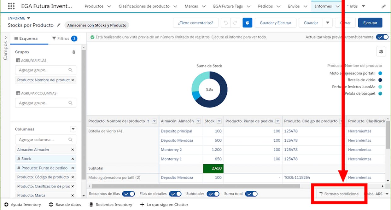The width and height of the screenshot is (391, 210).
Task: Click search icon in Agrupar filas field
Action: click(x=70, y=70)
